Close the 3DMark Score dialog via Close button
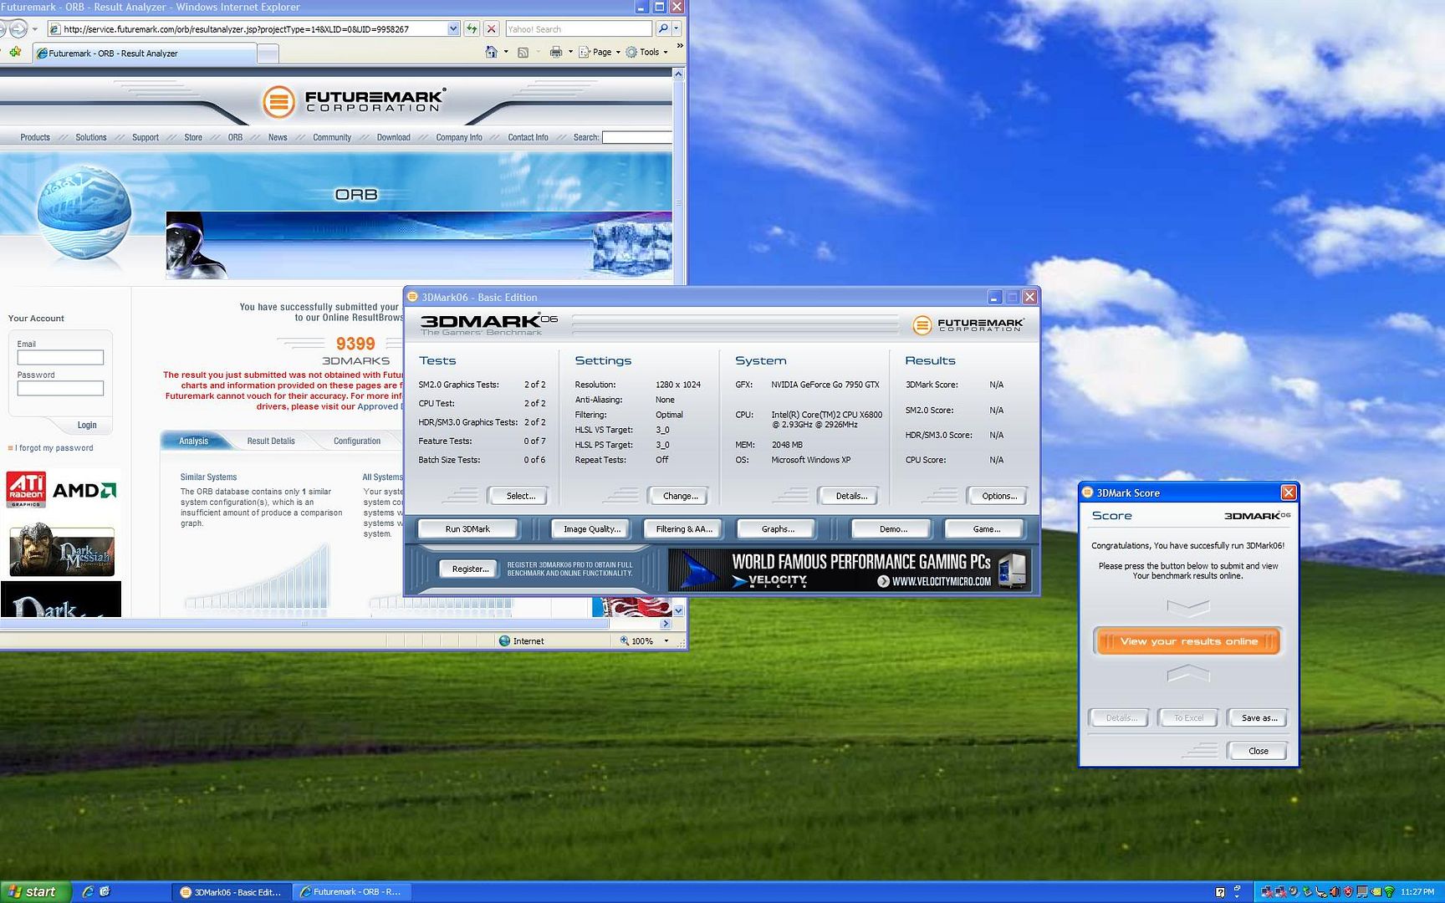Image resolution: width=1445 pixels, height=903 pixels. 1259,751
